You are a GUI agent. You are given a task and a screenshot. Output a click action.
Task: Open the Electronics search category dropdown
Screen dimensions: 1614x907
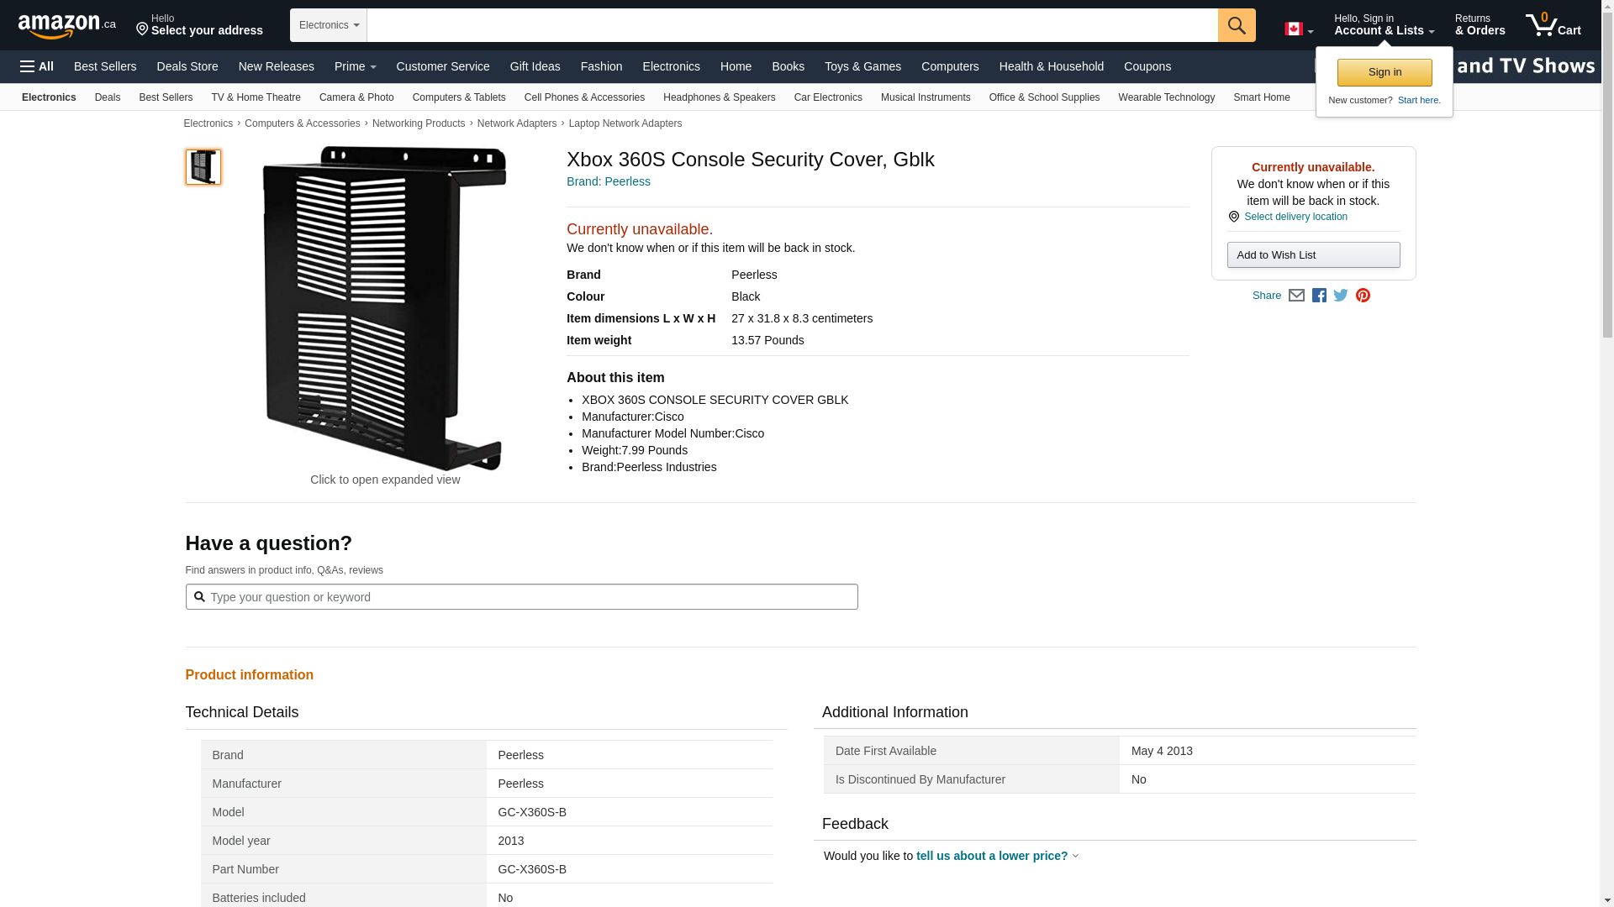tap(329, 25)
